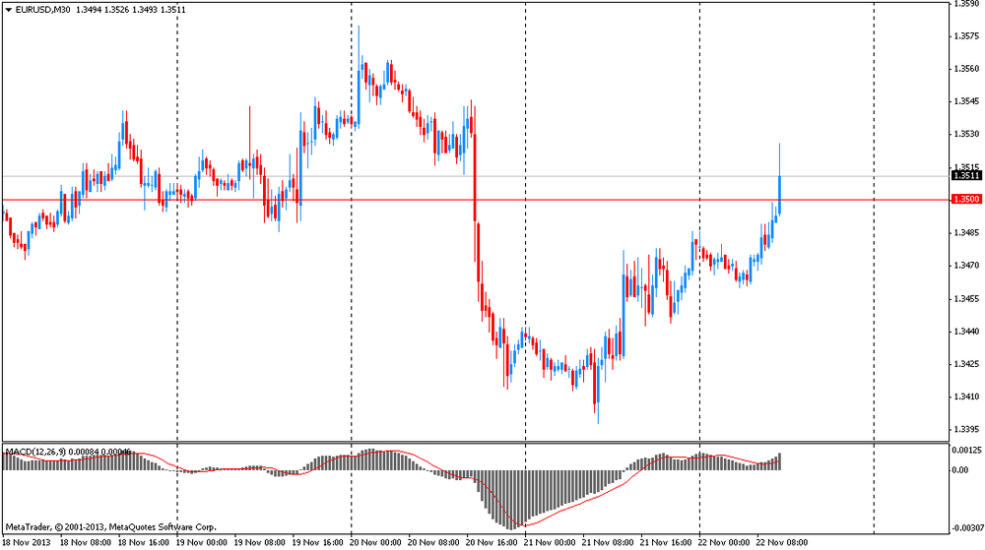Click the 1.3440 price scale label

[x=965, y=332]
